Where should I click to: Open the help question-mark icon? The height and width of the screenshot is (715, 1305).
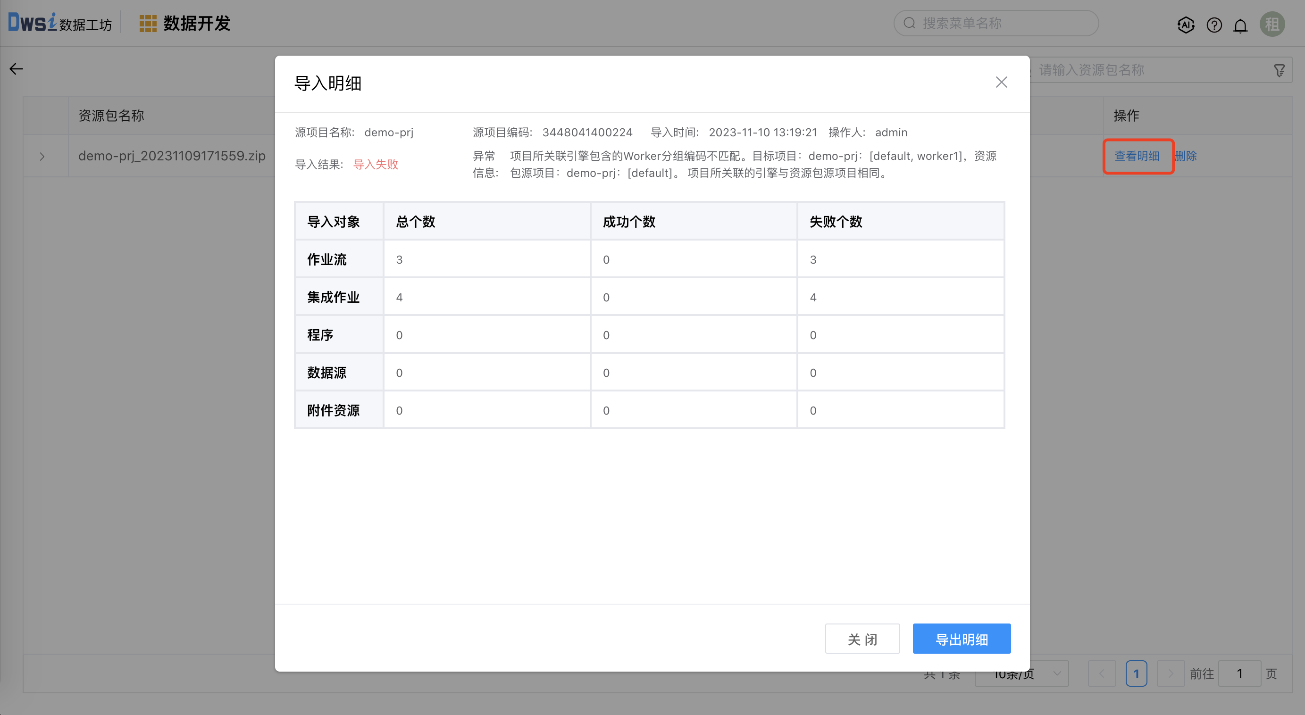(x=1214, y=25)
